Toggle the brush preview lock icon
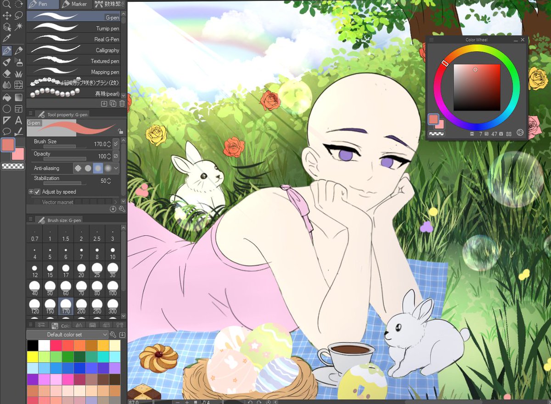The width and height of the screenshot is (551, 404). click(x=120, y=131)
